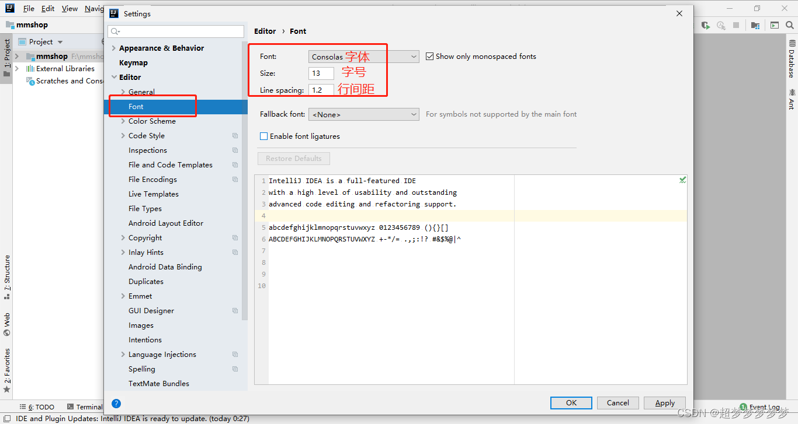Image resolution: width=798 pixels, height=424 pixels.
Task: Expand mmshop project root node
Action: pyautogui.click(x=17, y=57)
